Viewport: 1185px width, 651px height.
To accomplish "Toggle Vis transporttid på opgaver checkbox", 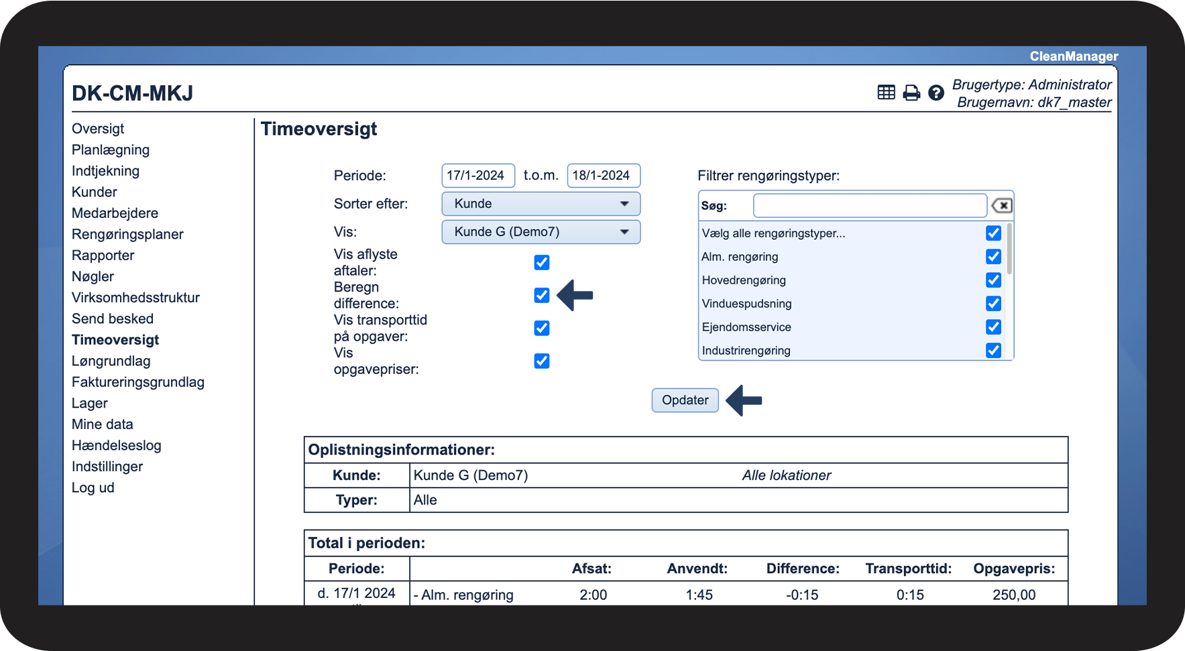I will click(542, 328).
